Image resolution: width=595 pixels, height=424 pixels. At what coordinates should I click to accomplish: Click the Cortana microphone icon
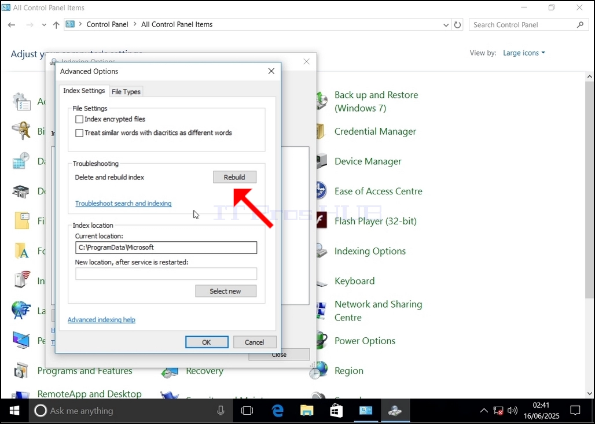tap(221, 411)
